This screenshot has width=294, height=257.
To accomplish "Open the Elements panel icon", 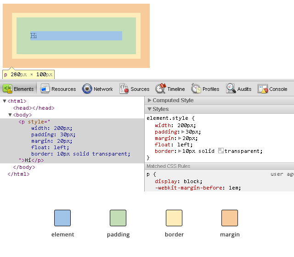I will tap(7, 89).
